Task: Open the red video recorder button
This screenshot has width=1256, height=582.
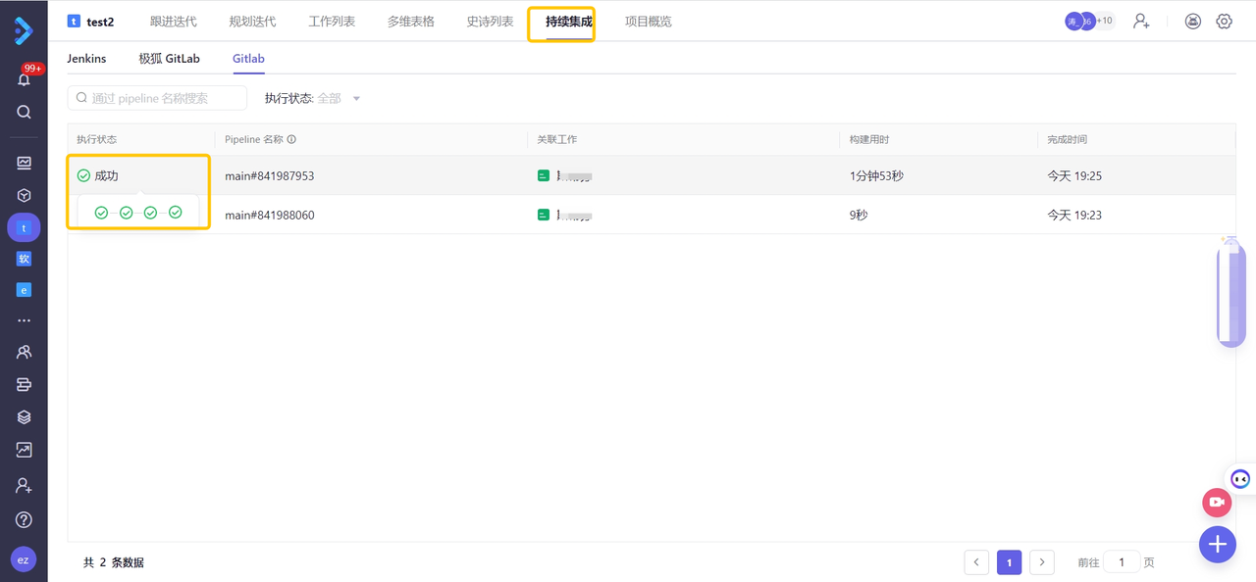Action: point(1217,503)
